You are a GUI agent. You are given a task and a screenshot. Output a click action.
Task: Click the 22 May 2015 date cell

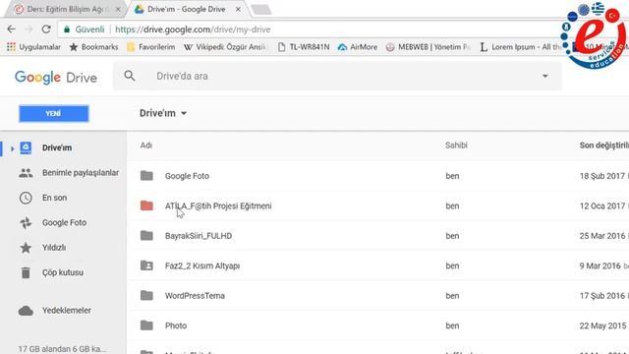tap(602, 325)
